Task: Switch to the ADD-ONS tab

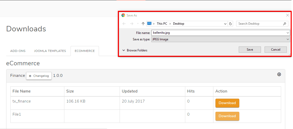Action: coord(18,51)
